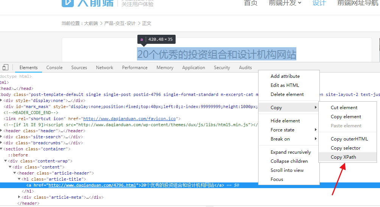Open the Force state submenu
The width and height of the screenshot is (380, 207).
click(289, 130)
